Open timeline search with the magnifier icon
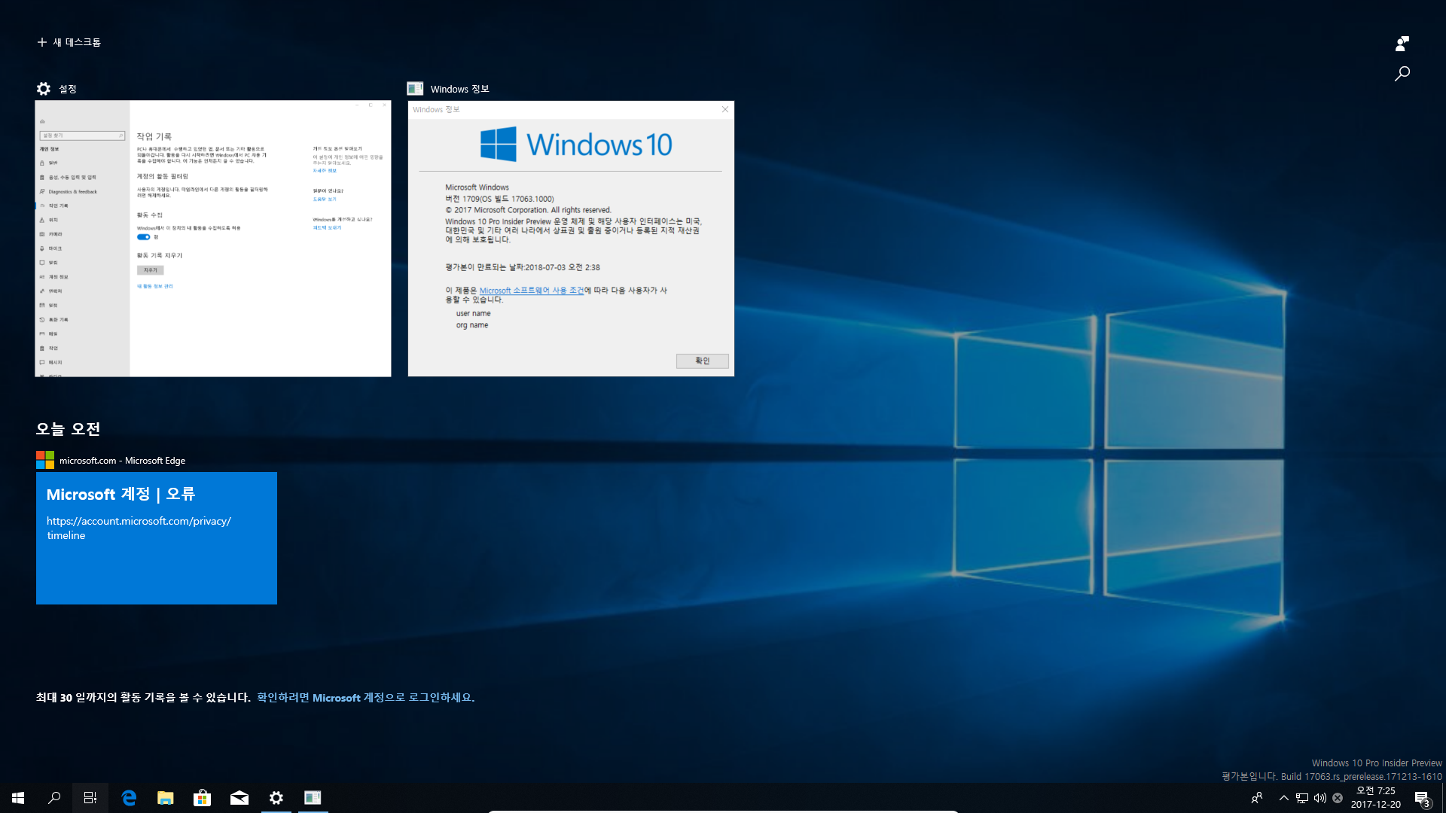The width and height of the screenshot is (1446, 813). [x=1402, y=74]
